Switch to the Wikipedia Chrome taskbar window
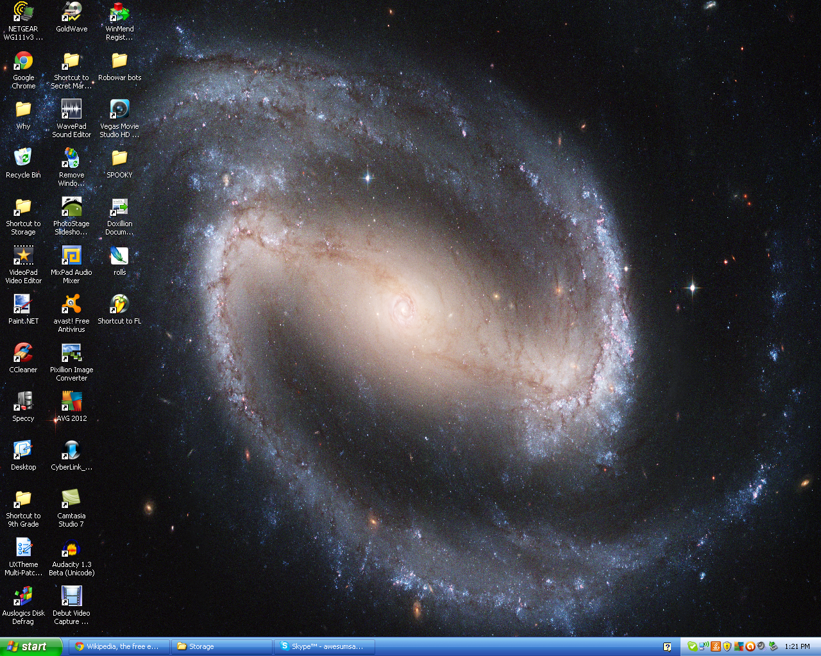Viewport: 821px width, 656px height. (120, 646)
